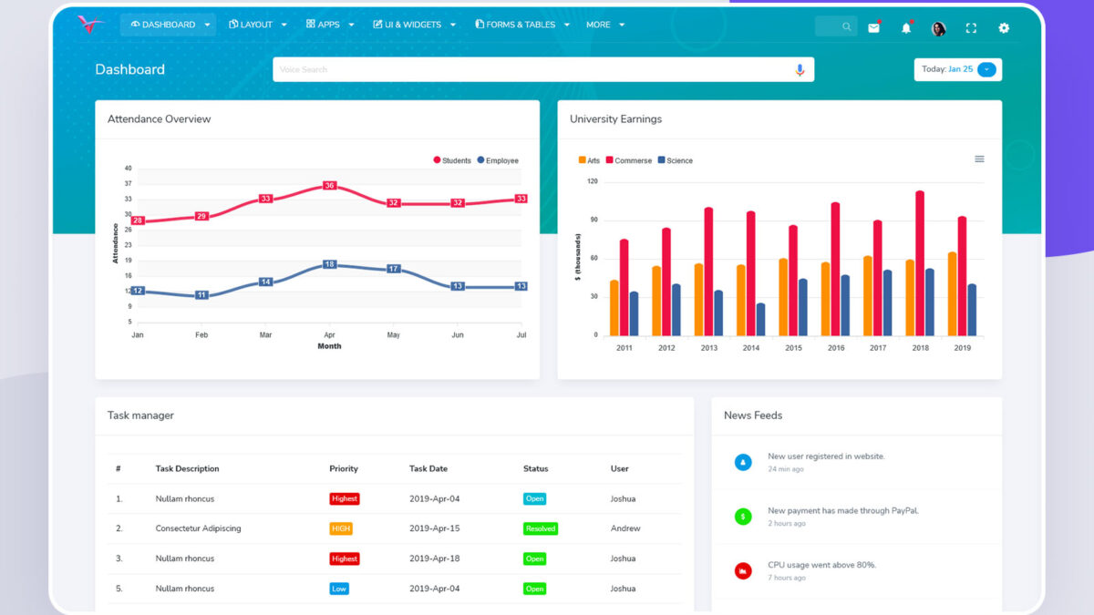
Task: Open the notifications bell icon
Action: (906, 28)
